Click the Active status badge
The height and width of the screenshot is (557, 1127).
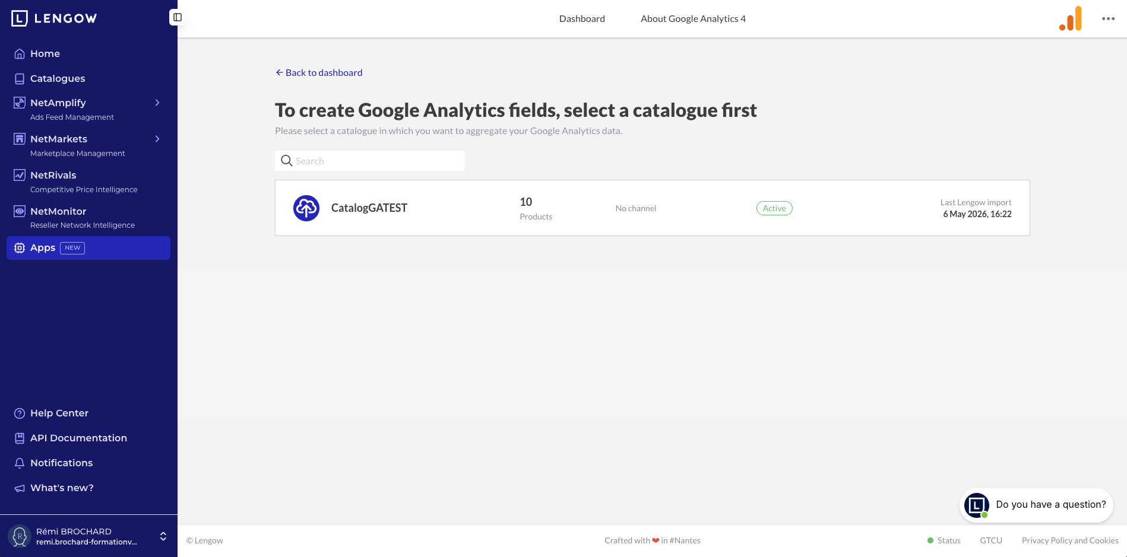point(774,208)
